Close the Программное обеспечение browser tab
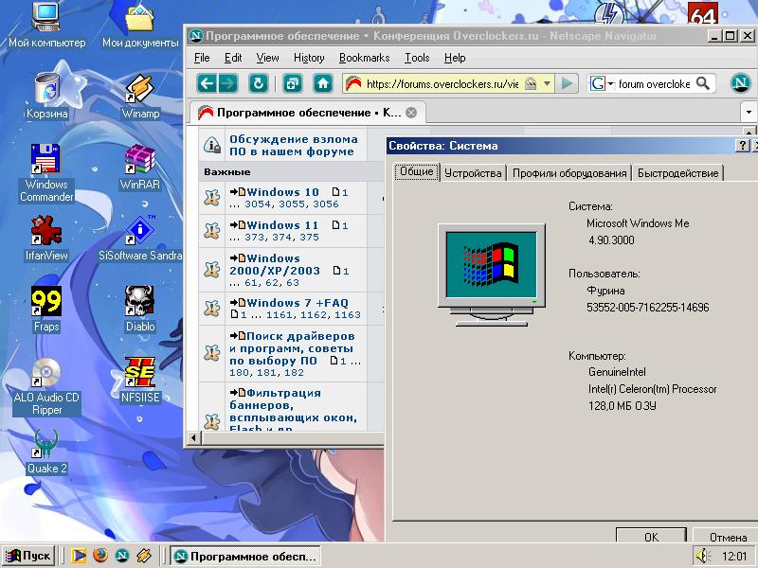The height and width of the screenshot is (568, 758). click(411, 113)
